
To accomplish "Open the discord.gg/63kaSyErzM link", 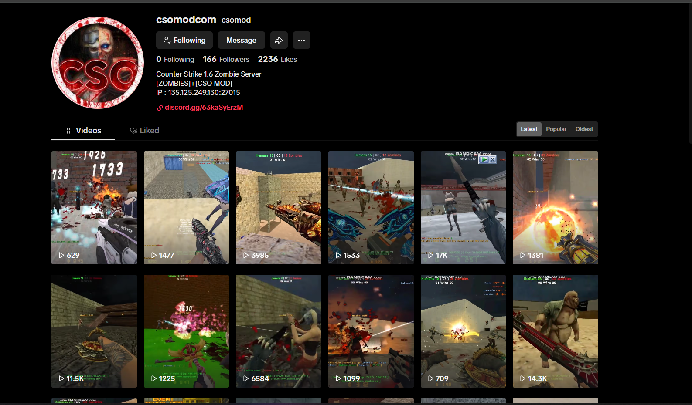I will (x=204, y=108).
